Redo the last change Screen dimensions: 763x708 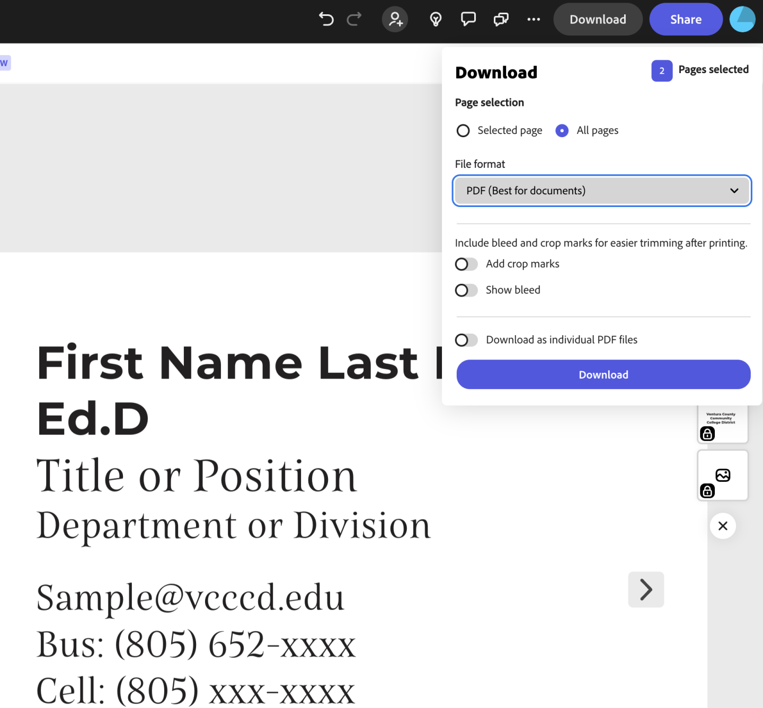tap(354, 19)
